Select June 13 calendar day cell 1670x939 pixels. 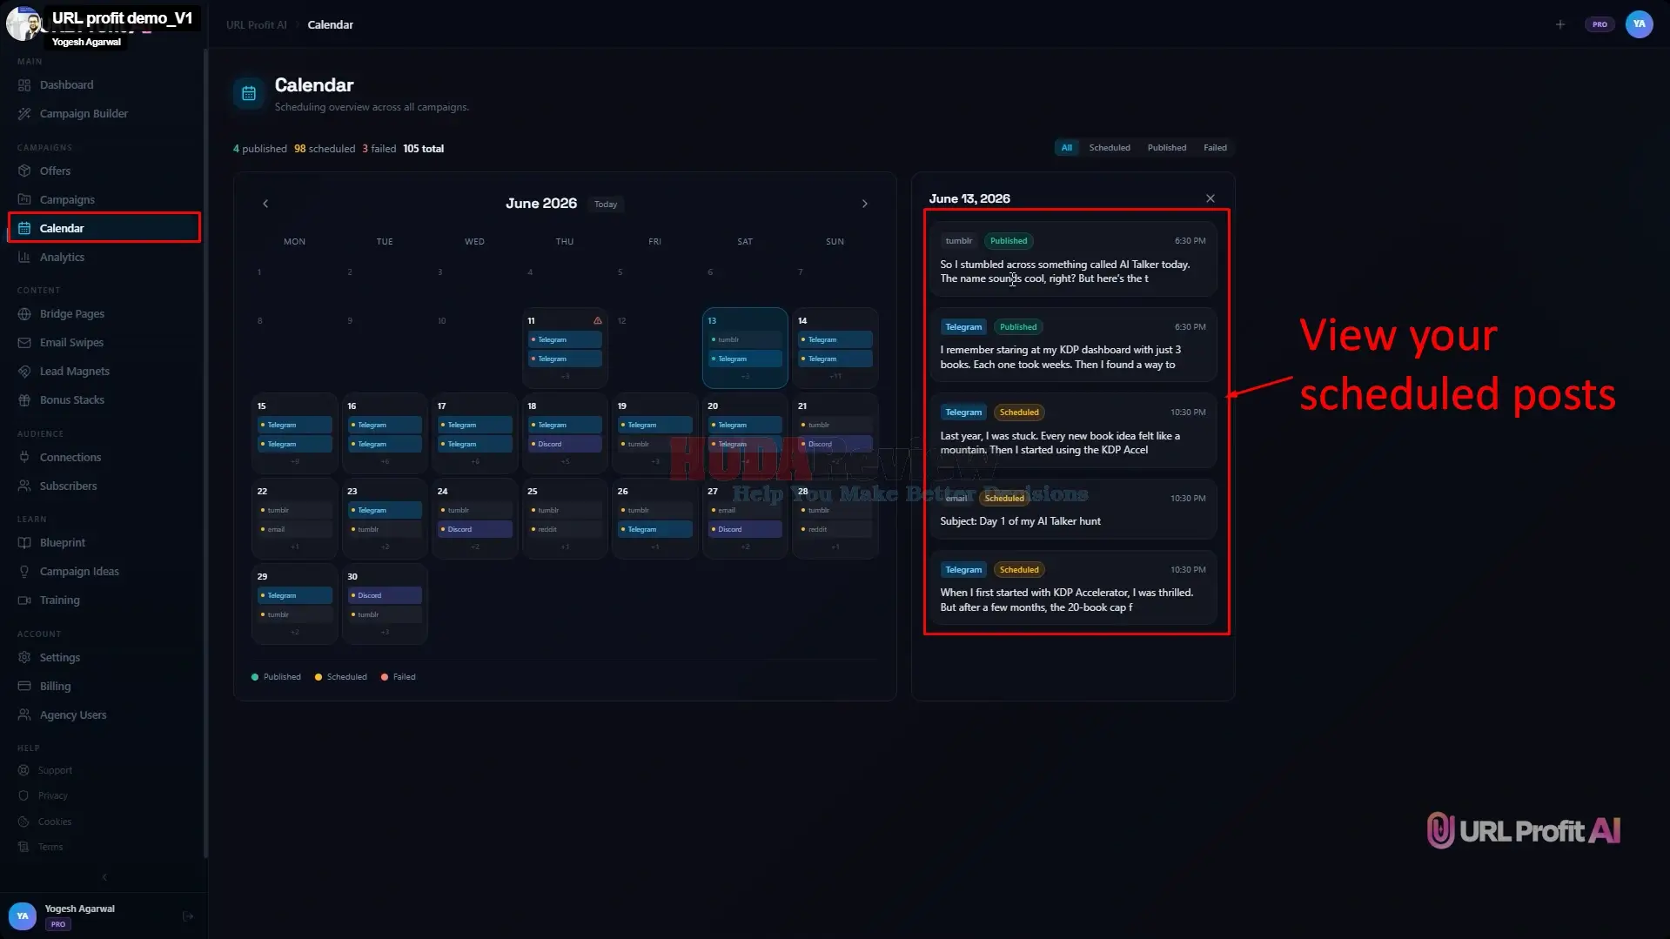tap(745, 347)
